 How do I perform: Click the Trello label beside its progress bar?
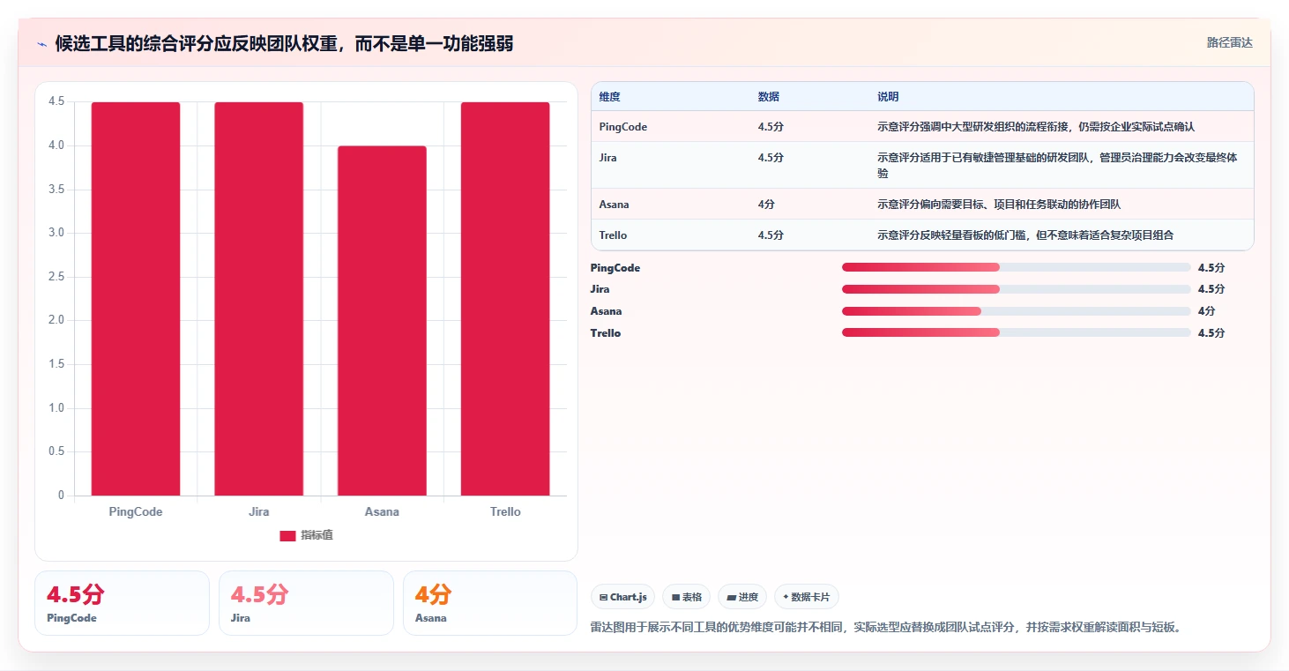[605, 333]
